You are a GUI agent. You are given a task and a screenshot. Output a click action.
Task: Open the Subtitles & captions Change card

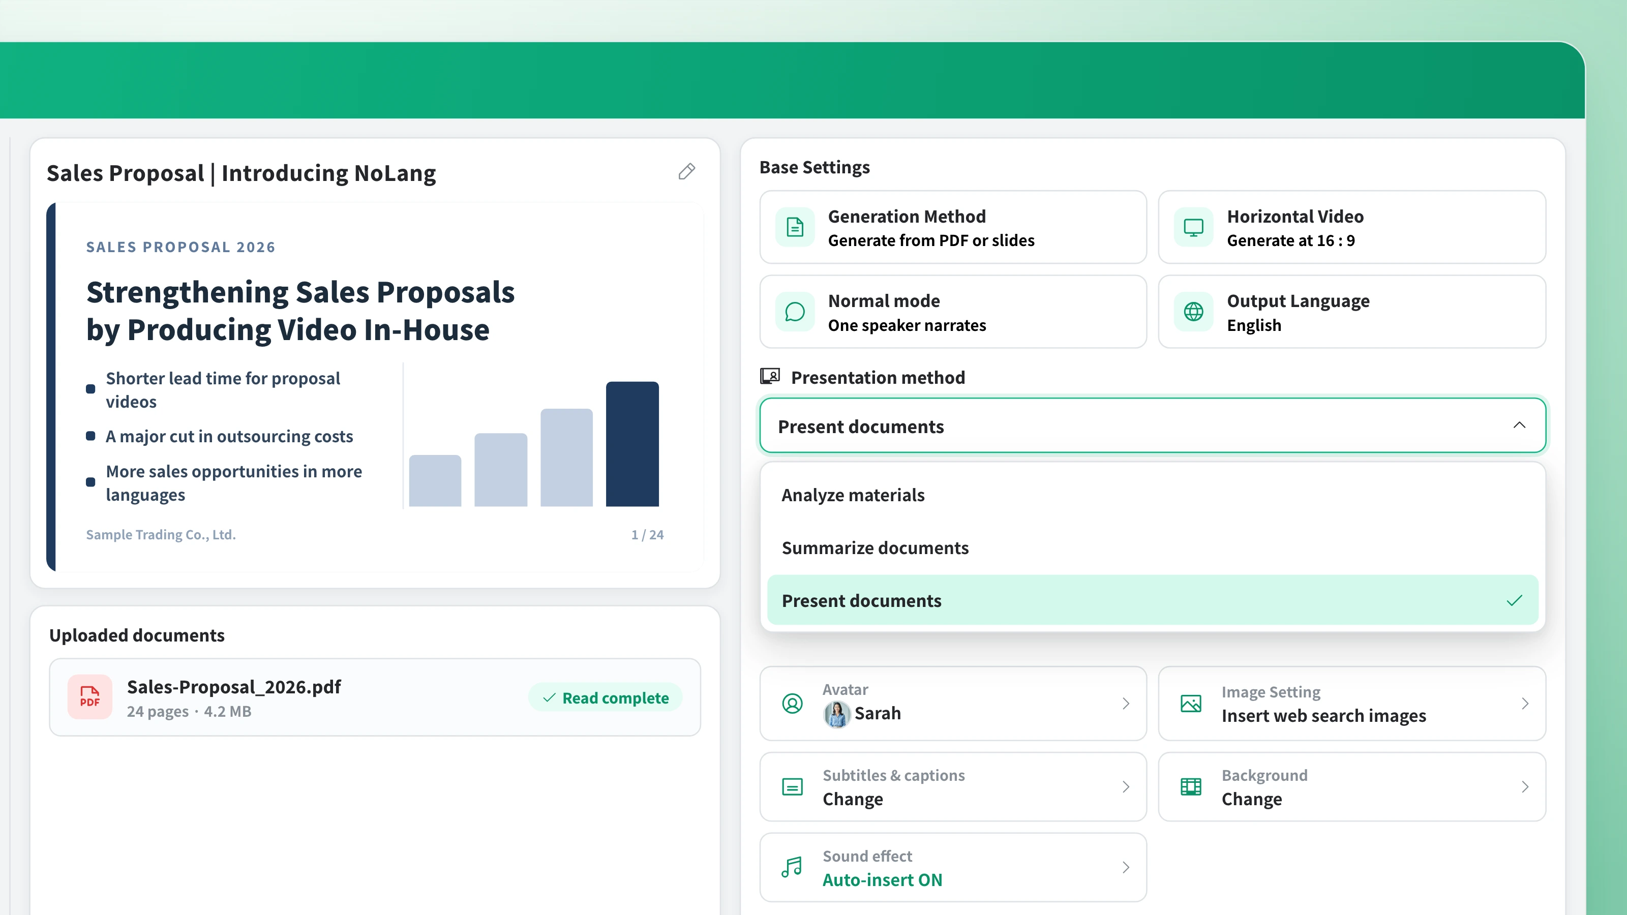tap(953, 787)
